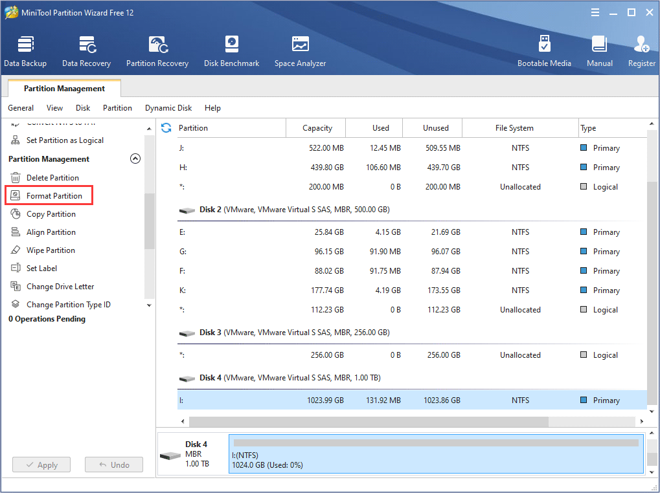Click the Apply button
Screen dimensions: 660x493
click(x=41, y=465)
